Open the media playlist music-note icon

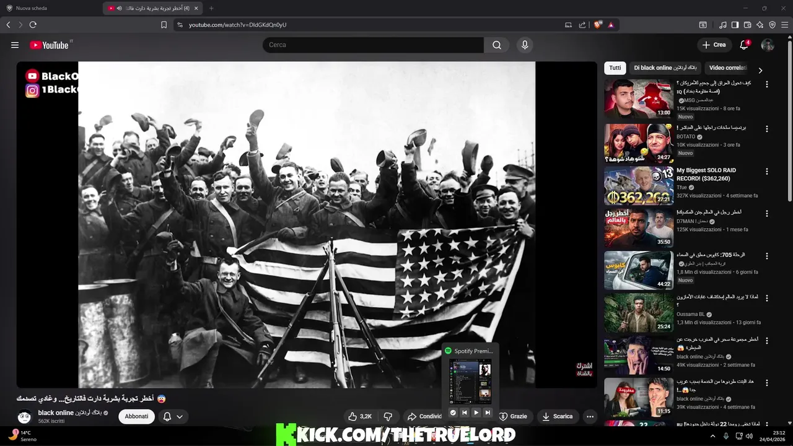tap(723, 25)
